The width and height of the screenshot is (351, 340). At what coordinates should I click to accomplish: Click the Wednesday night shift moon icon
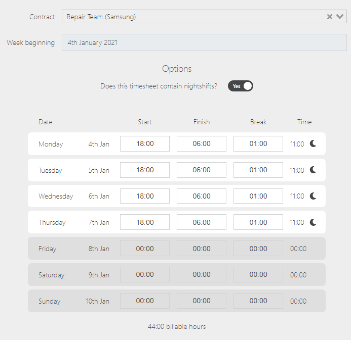tap(313, 196)
